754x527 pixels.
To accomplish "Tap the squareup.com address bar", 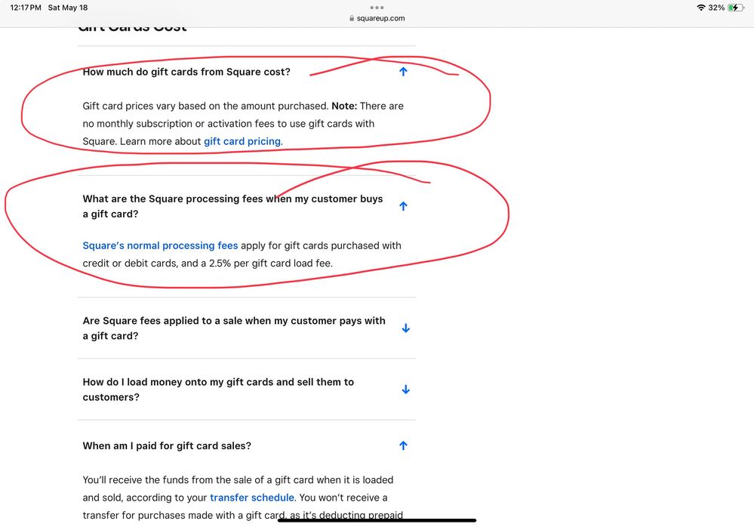I will pyautogui.click(x=381, y=18).
